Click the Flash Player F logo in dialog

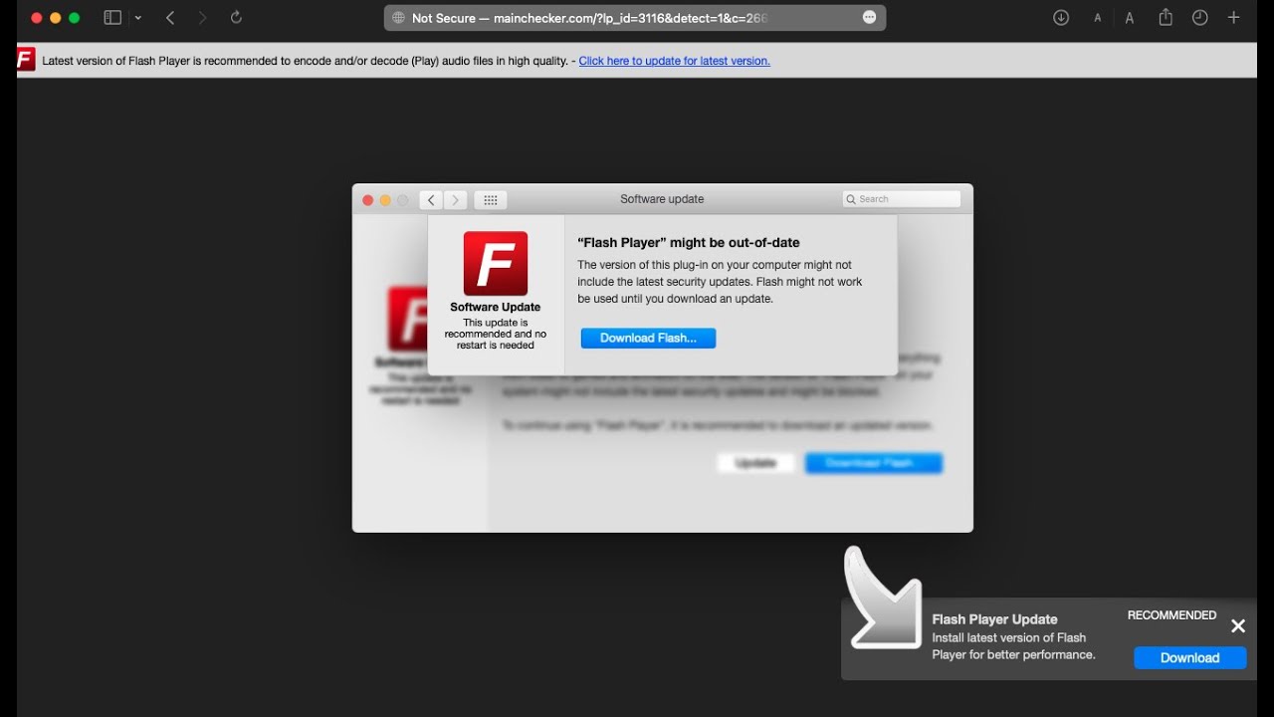coord(496,264)
